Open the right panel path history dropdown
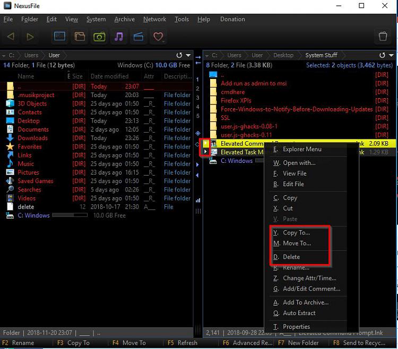This screenshot has height=349, width=398. (x=391, y=55)
